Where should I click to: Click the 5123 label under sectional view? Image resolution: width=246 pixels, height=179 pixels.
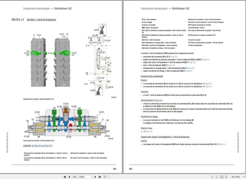tap(68, 137)
